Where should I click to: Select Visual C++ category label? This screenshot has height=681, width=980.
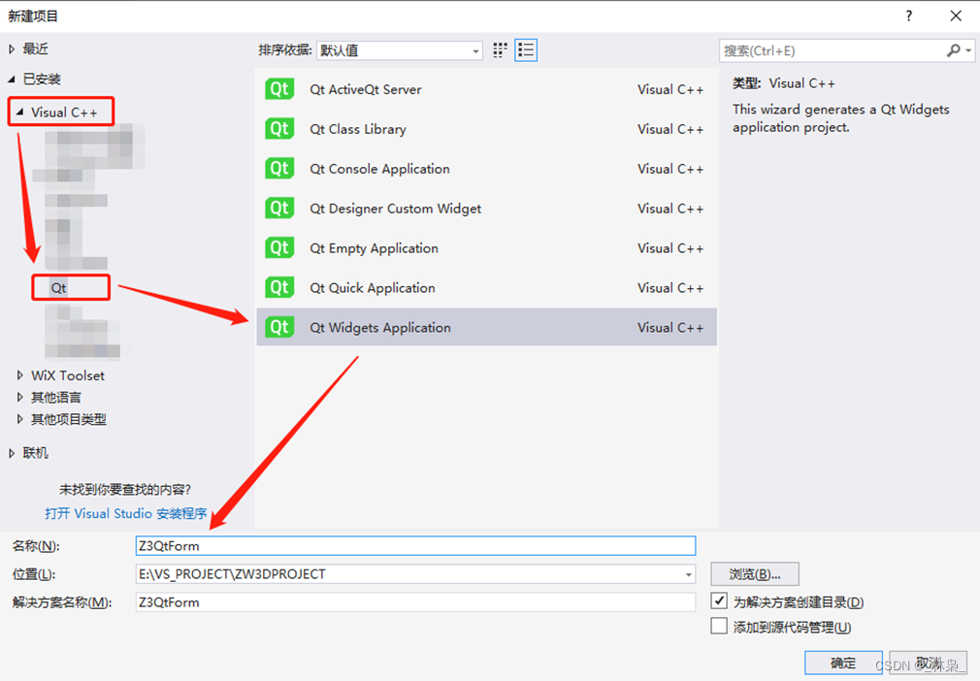[x=64, y=113]
